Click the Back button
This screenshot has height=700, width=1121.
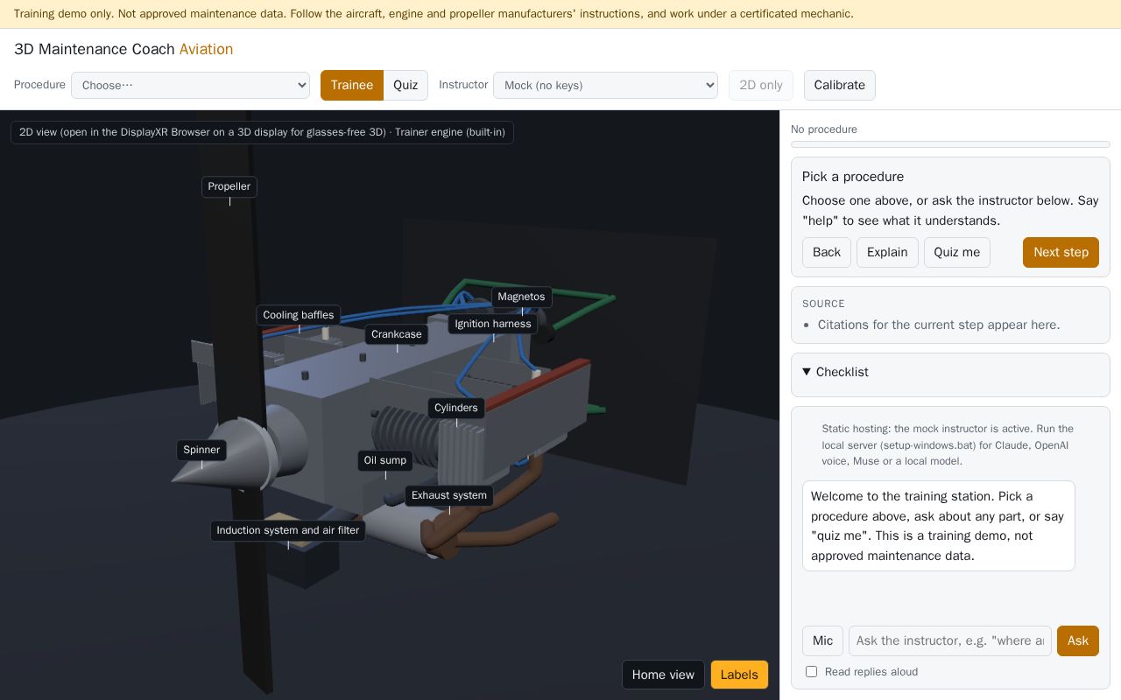(827, 252)
